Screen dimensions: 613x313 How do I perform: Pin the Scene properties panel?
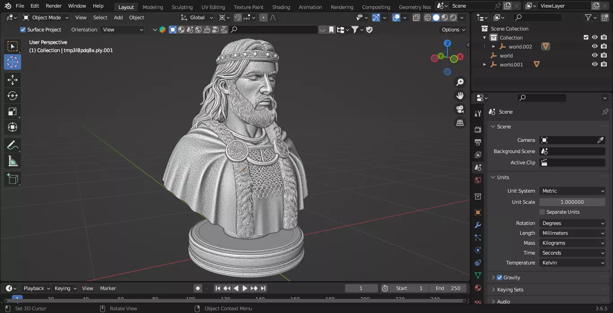[605, 112]
